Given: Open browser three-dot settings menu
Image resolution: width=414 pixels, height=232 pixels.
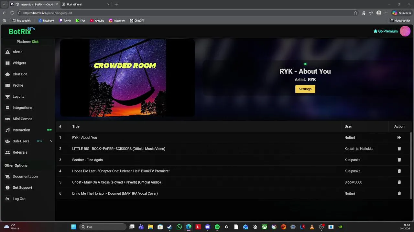Looking at the screenshot, I should pos(387,13).
